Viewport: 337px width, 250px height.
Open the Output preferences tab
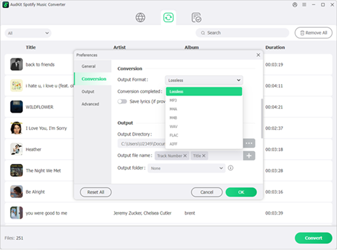click(x=93, y=92)
